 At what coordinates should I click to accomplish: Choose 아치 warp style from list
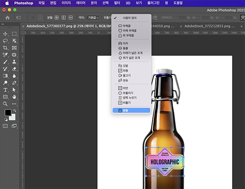point(125,43)
